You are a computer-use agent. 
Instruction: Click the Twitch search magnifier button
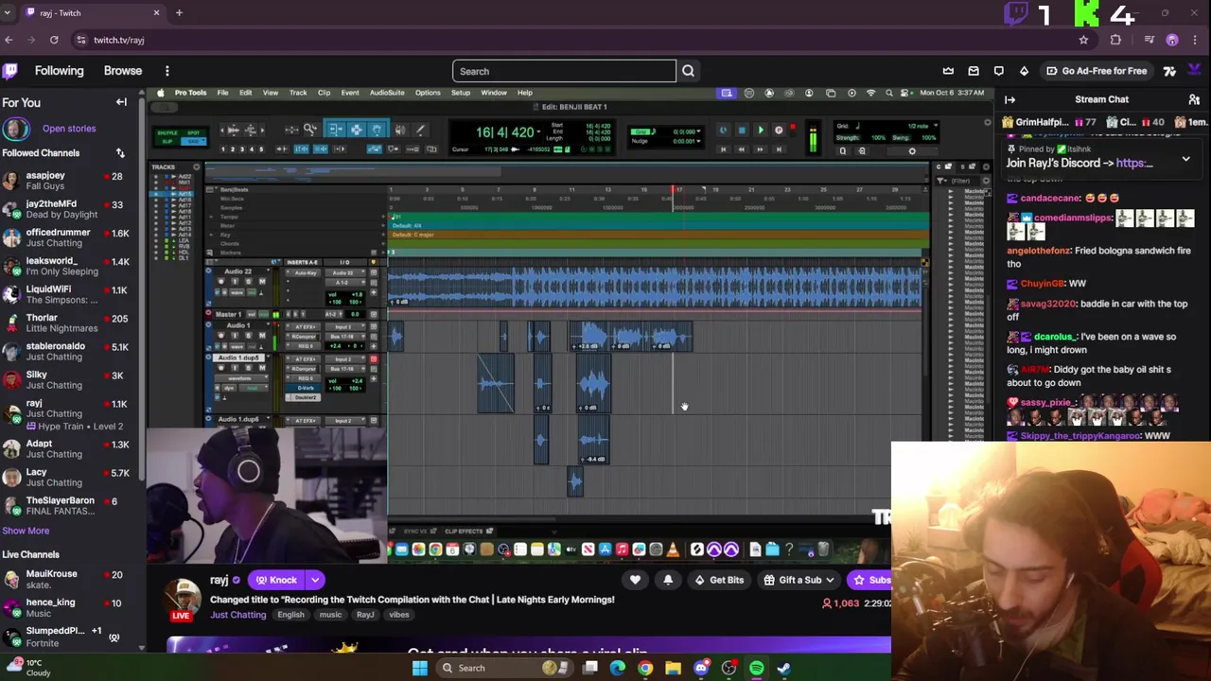[688, 71]
